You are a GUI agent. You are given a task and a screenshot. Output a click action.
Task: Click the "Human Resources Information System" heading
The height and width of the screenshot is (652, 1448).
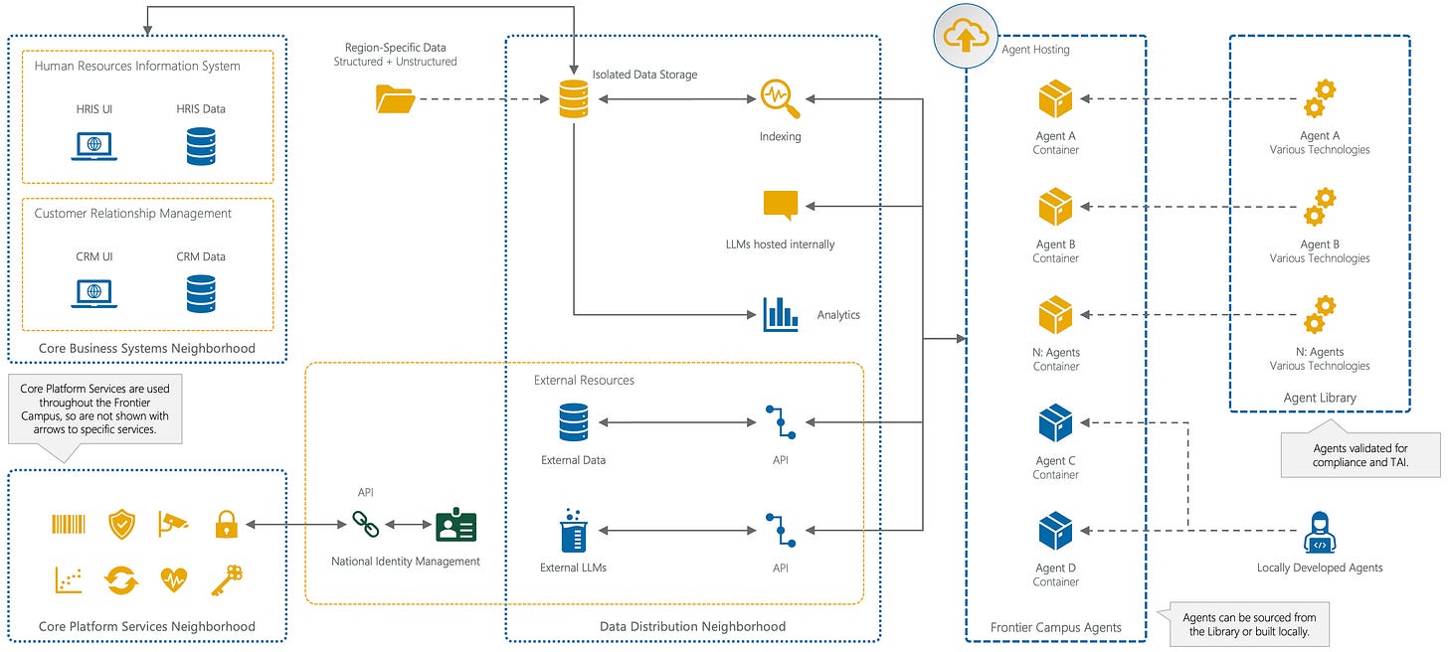[137, 67]
